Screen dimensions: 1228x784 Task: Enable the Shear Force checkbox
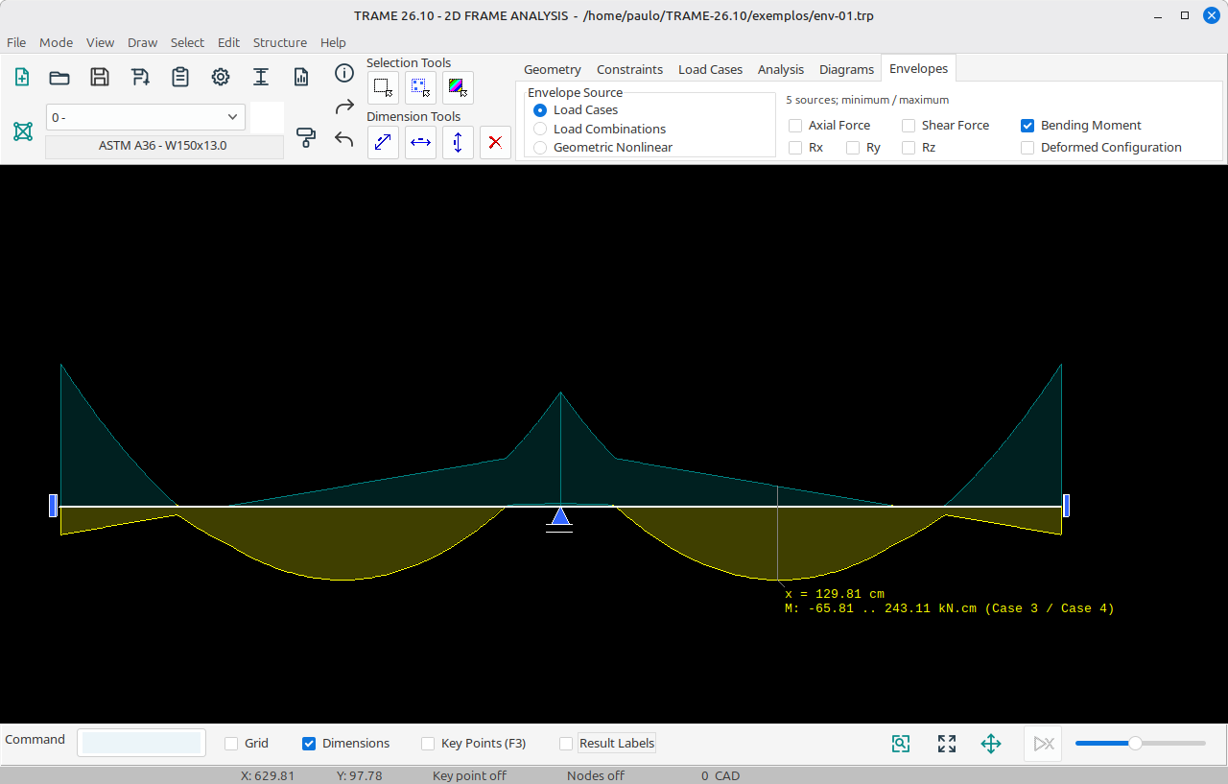(909, 126)
